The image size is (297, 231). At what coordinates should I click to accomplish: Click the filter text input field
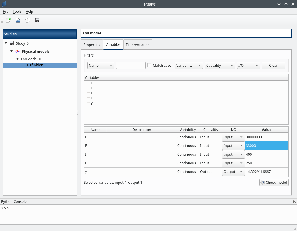coord(131,65)
